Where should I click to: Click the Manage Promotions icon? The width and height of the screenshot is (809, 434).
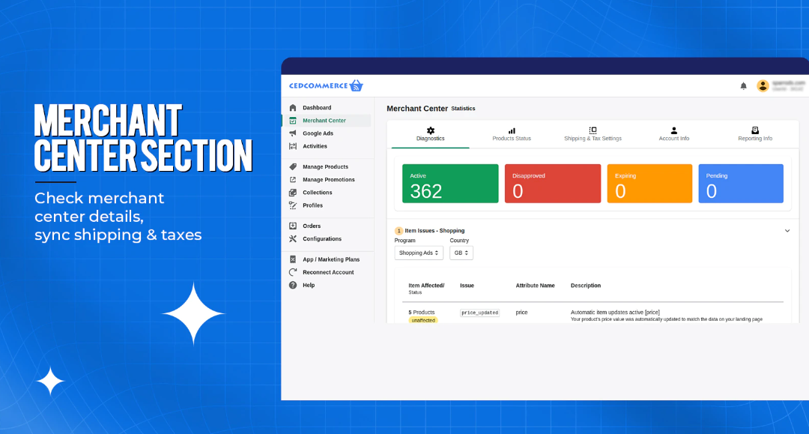pyautogui.click(x=293, y=180)
